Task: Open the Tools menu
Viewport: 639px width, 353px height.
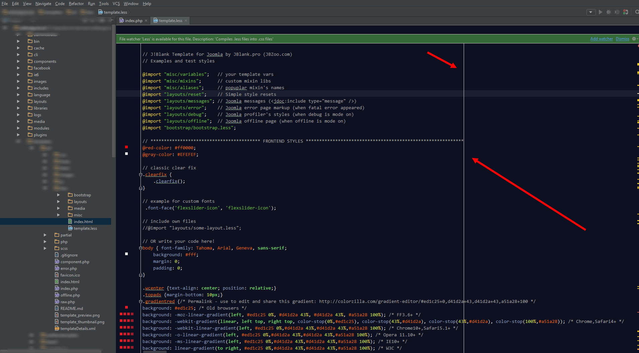Action: pyautogui.click(x=104, y=4)
